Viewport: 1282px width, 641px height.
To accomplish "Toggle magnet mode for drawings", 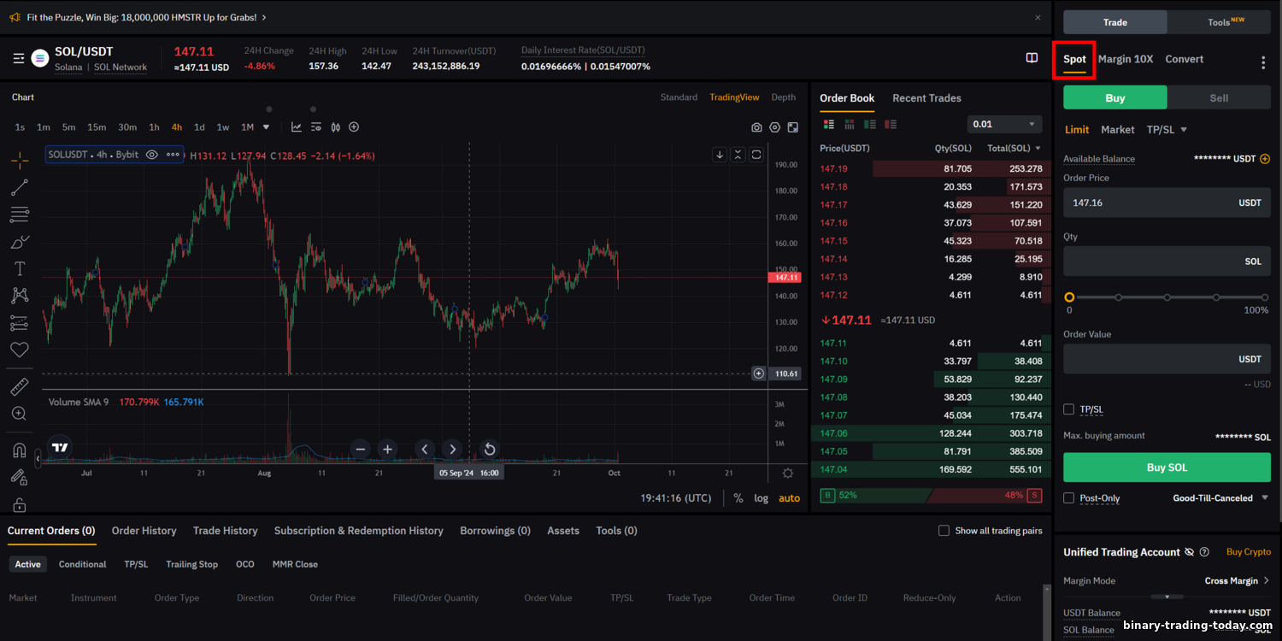I will (19, 450).
